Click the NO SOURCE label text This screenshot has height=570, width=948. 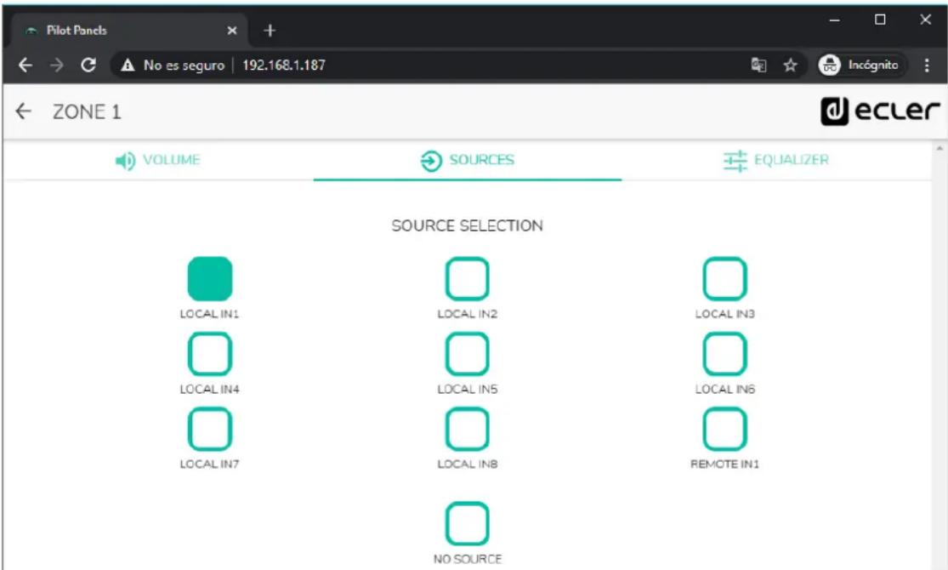point(468,558)
